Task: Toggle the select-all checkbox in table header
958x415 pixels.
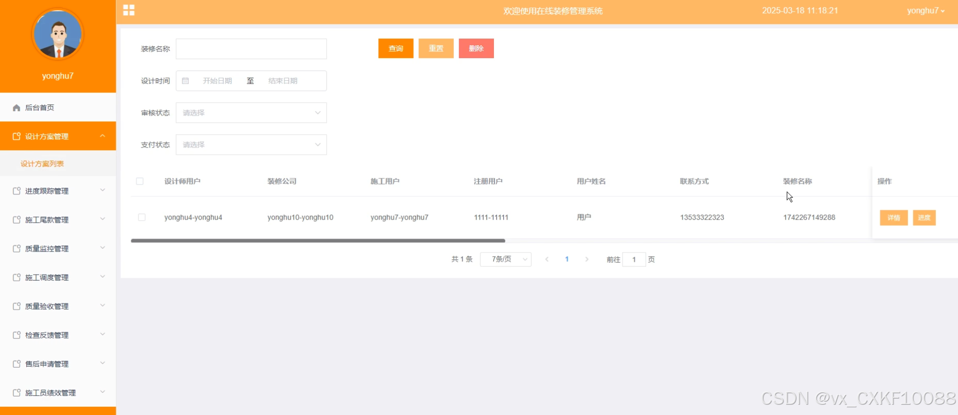Action: 140,181
